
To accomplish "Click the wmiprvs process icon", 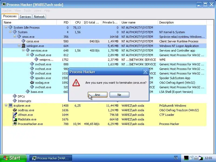I will click(x=36, y=59).
